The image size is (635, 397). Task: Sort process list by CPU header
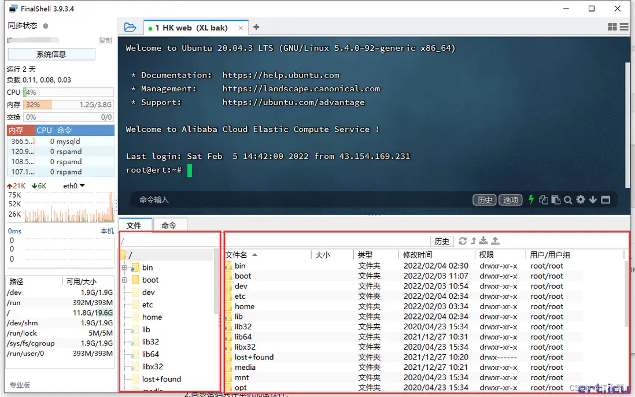pyautogui.click(x=44, y=130)
